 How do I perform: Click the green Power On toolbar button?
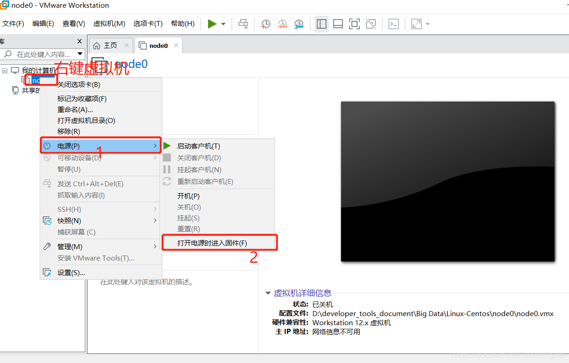(212, 24)
